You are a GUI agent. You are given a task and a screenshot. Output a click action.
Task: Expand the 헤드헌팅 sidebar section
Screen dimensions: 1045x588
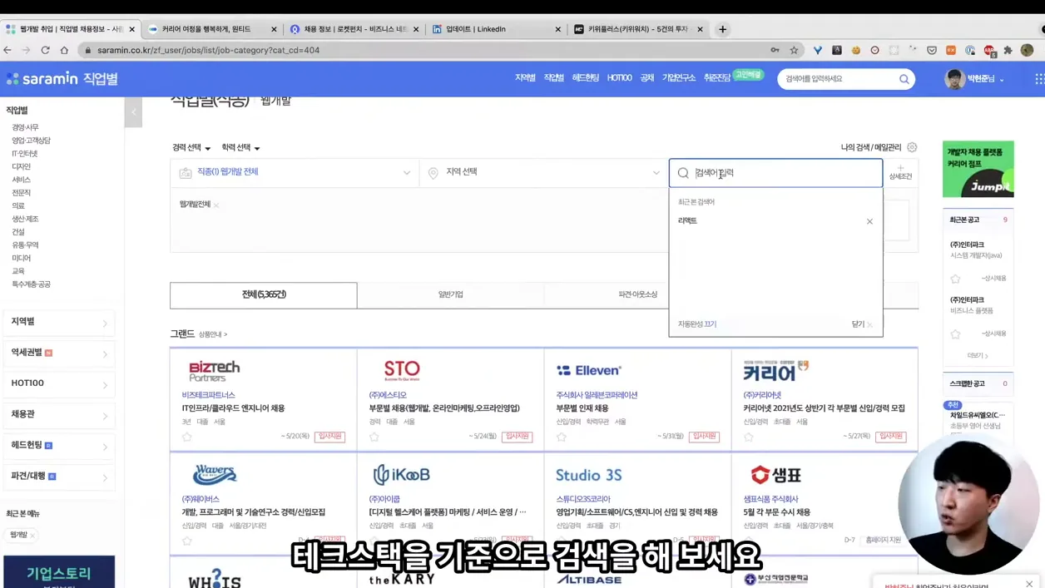tap(58, 445)
